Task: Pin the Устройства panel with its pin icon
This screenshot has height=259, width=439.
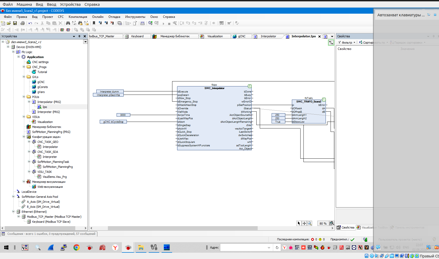Action: click(79, 36)
